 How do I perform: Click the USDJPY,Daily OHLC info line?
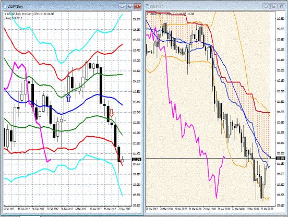[x=30, y=14]
